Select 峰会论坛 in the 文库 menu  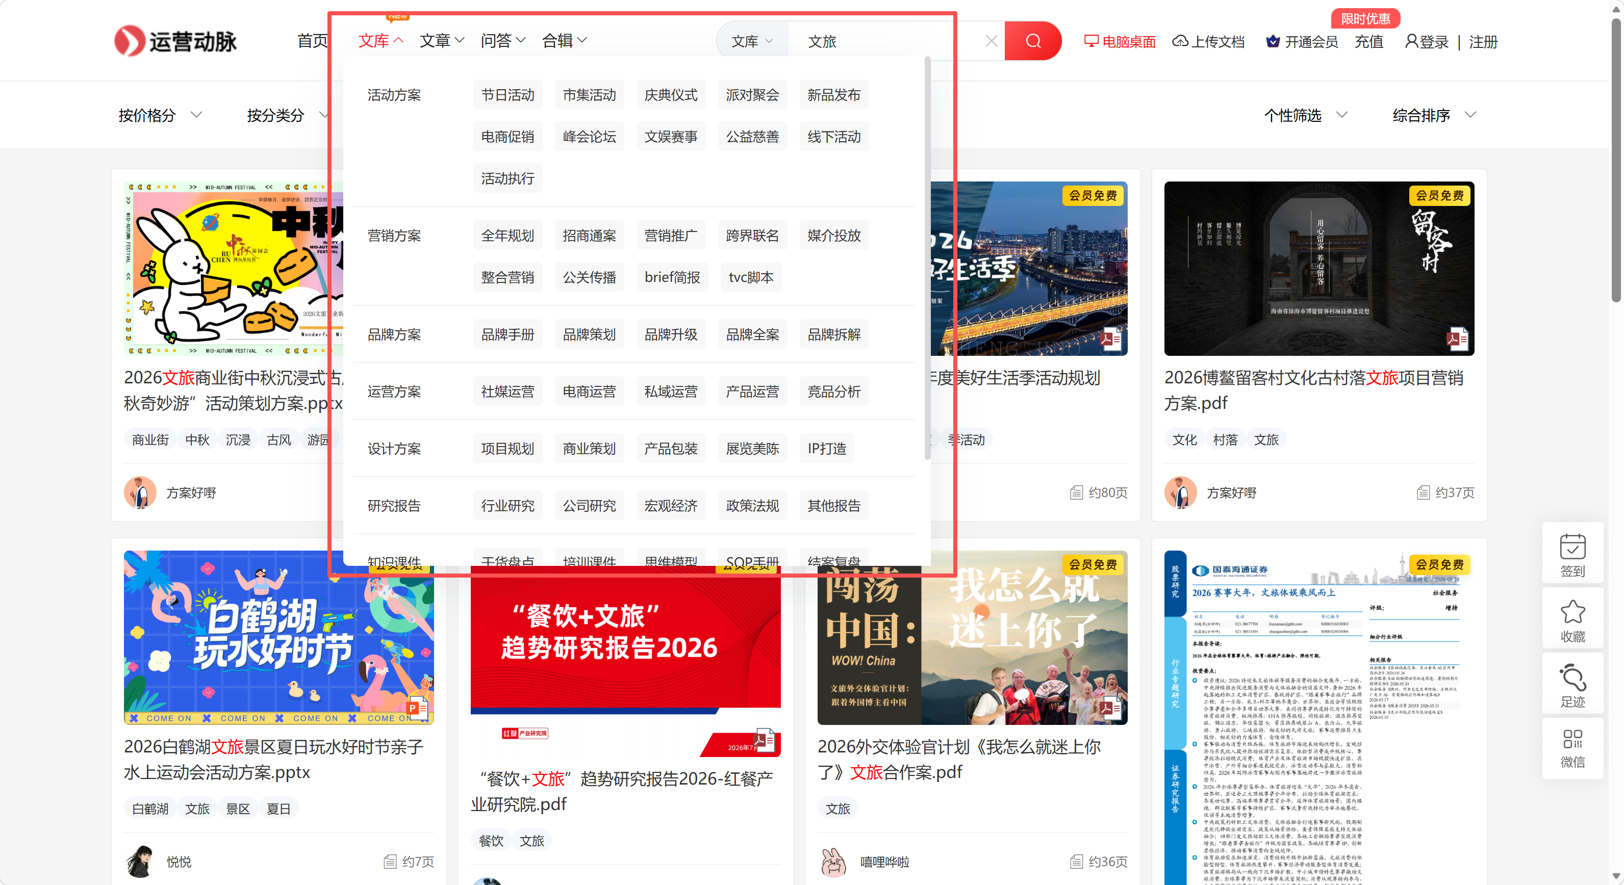tap(589, 137)
